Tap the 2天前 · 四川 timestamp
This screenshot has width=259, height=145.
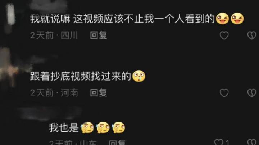(54, 35)
